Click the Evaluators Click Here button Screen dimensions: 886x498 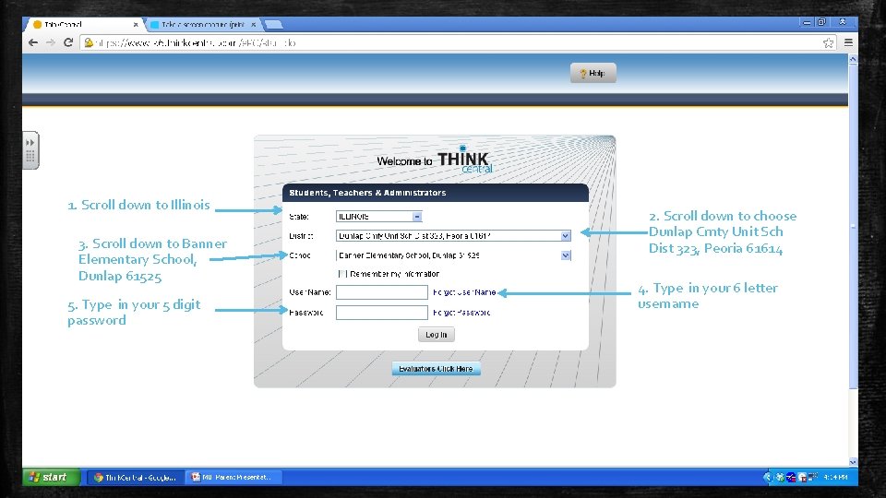[436, 369]
